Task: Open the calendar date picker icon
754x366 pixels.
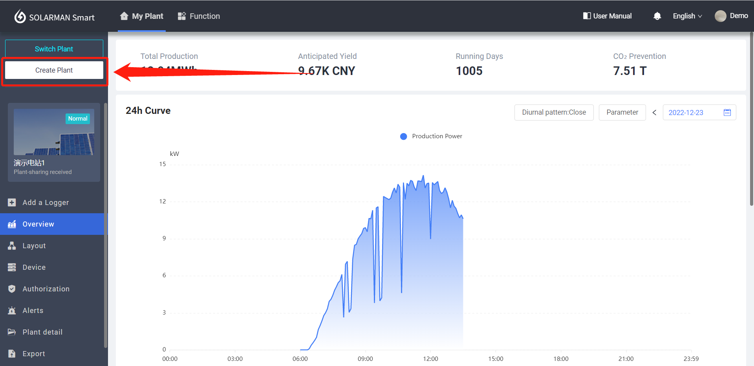Action: click(727, 113)
